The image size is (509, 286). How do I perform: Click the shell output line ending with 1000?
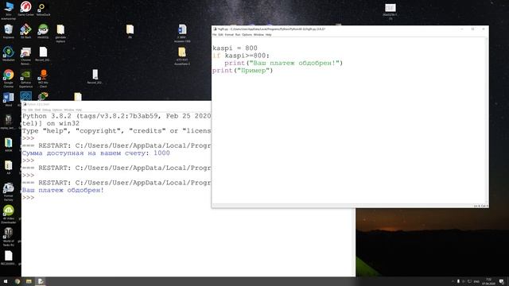pos(95,153)
